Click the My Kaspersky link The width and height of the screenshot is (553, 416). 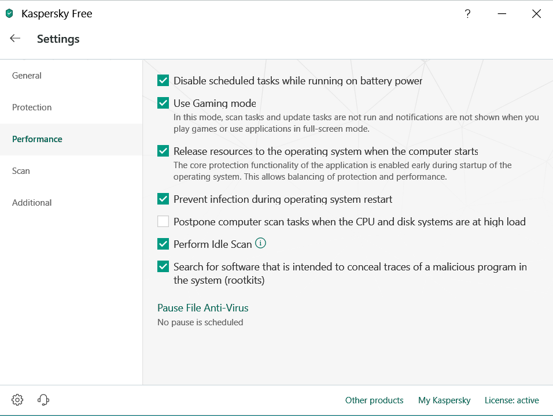pyautogui.click(x=444, y=400)
